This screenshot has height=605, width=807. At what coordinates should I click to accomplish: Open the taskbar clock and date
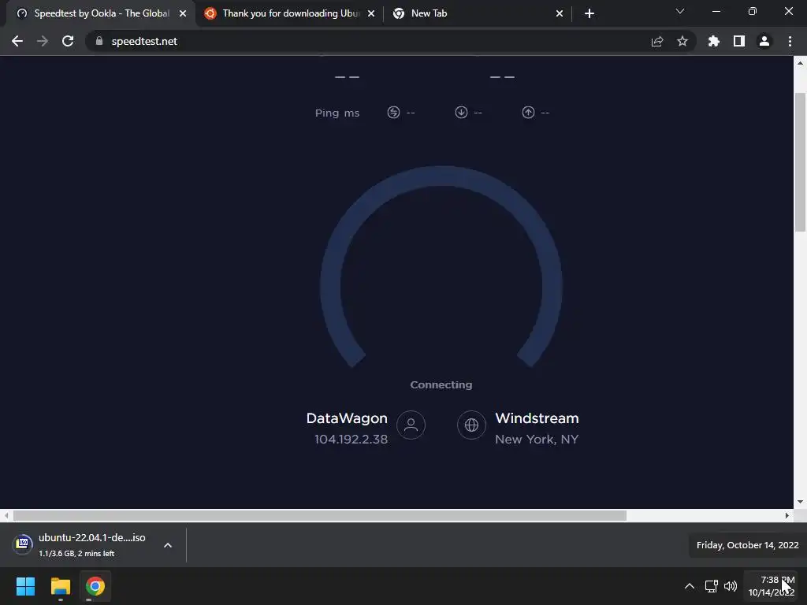coord(771,586)
